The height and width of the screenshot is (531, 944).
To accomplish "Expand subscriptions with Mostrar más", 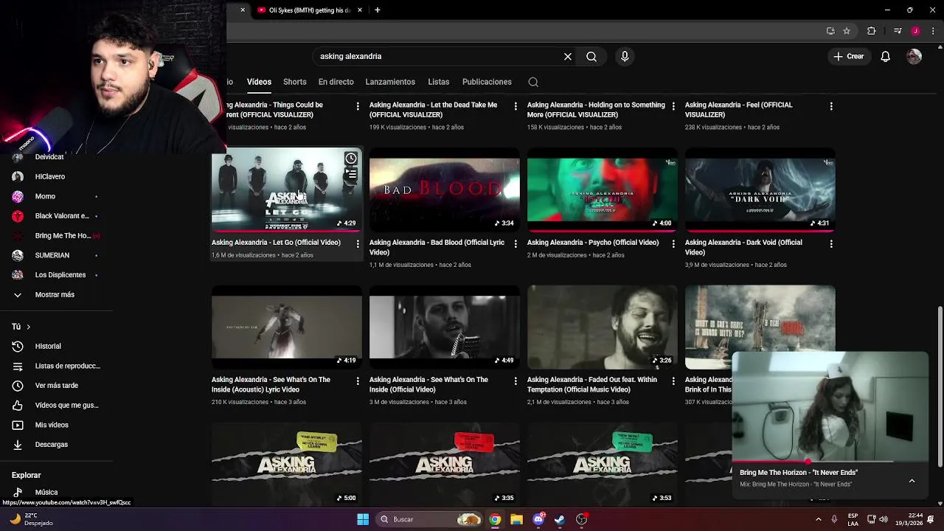I will [55, 294].
